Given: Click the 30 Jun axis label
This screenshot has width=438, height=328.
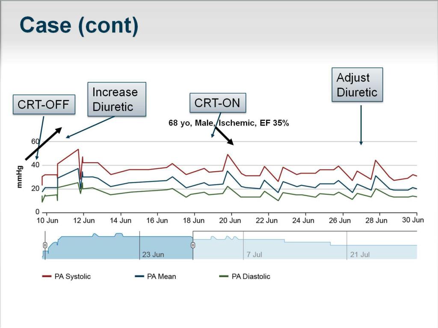Looking at the screenshot, I should [413, 220].
